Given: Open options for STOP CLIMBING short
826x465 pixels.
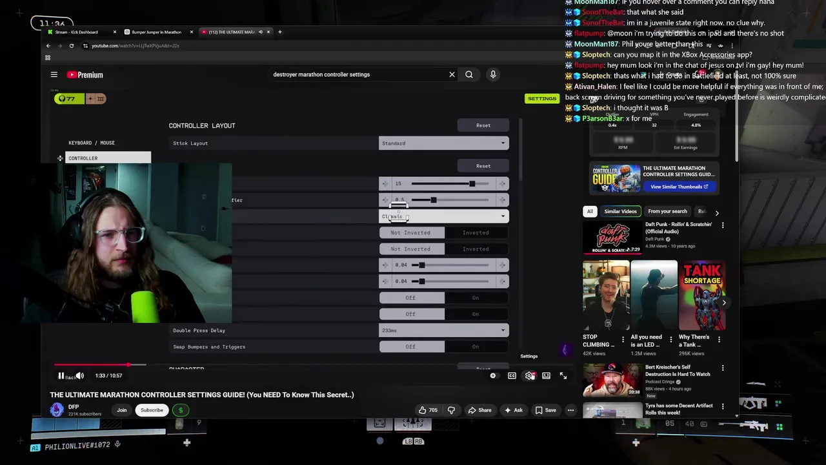Looking at the screenshot, I should click(623, 339).
